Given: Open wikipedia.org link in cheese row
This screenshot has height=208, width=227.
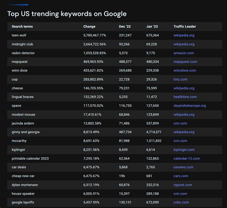Looking at the screenshot, I should tap(184, 88).
